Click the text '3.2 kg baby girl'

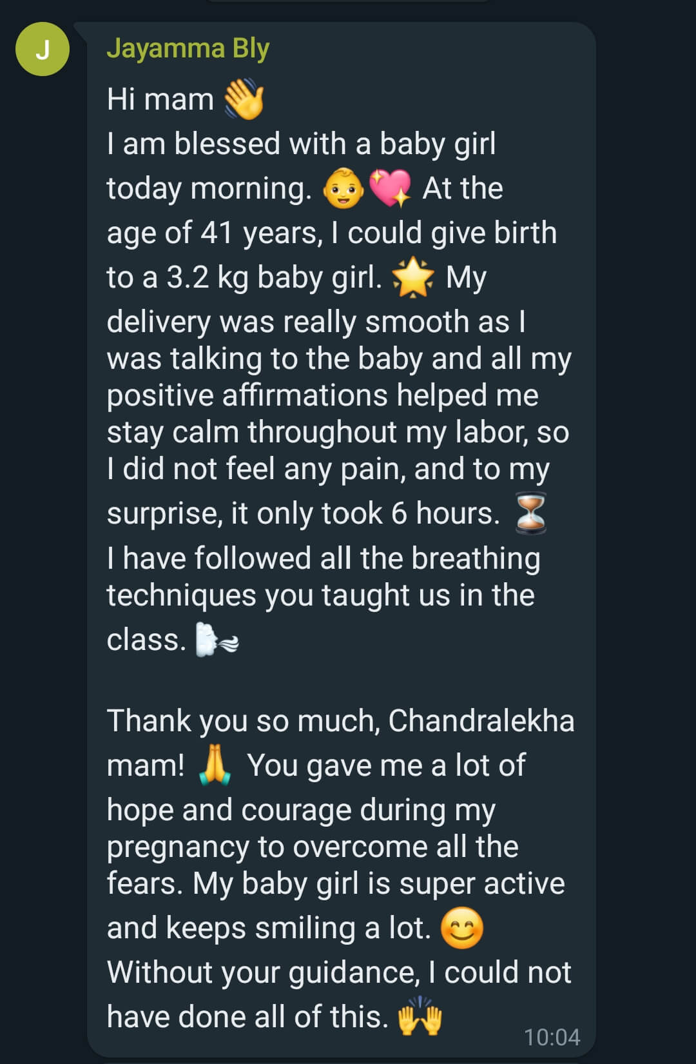(275, 278)
